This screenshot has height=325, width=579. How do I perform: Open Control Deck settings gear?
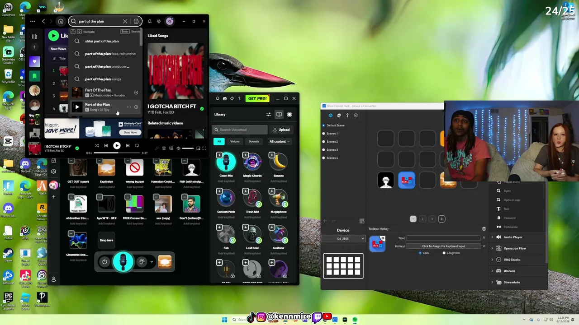tap(356, 116)
